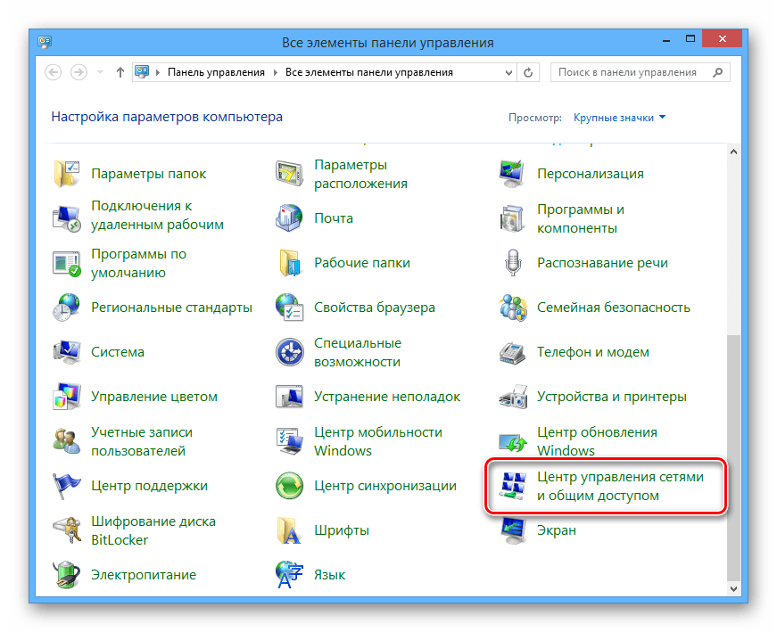Screen dimensions: 777x632
Task: Expand the recent locations arrow beside navigation buttons
Action: point(99,72)
